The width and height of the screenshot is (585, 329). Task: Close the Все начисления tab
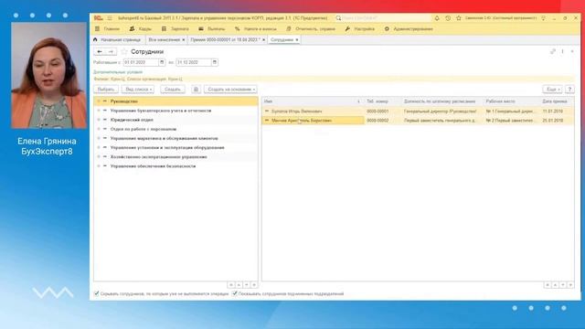[x=184, y=39]
